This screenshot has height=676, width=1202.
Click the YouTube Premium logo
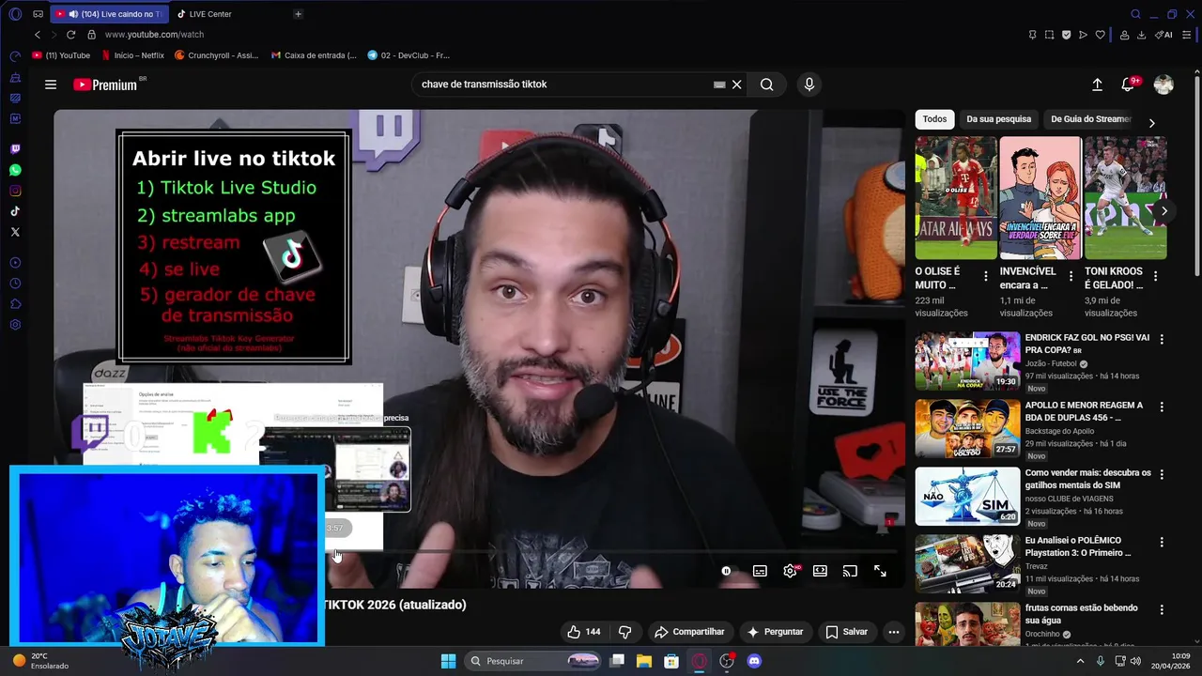[106, 84]
